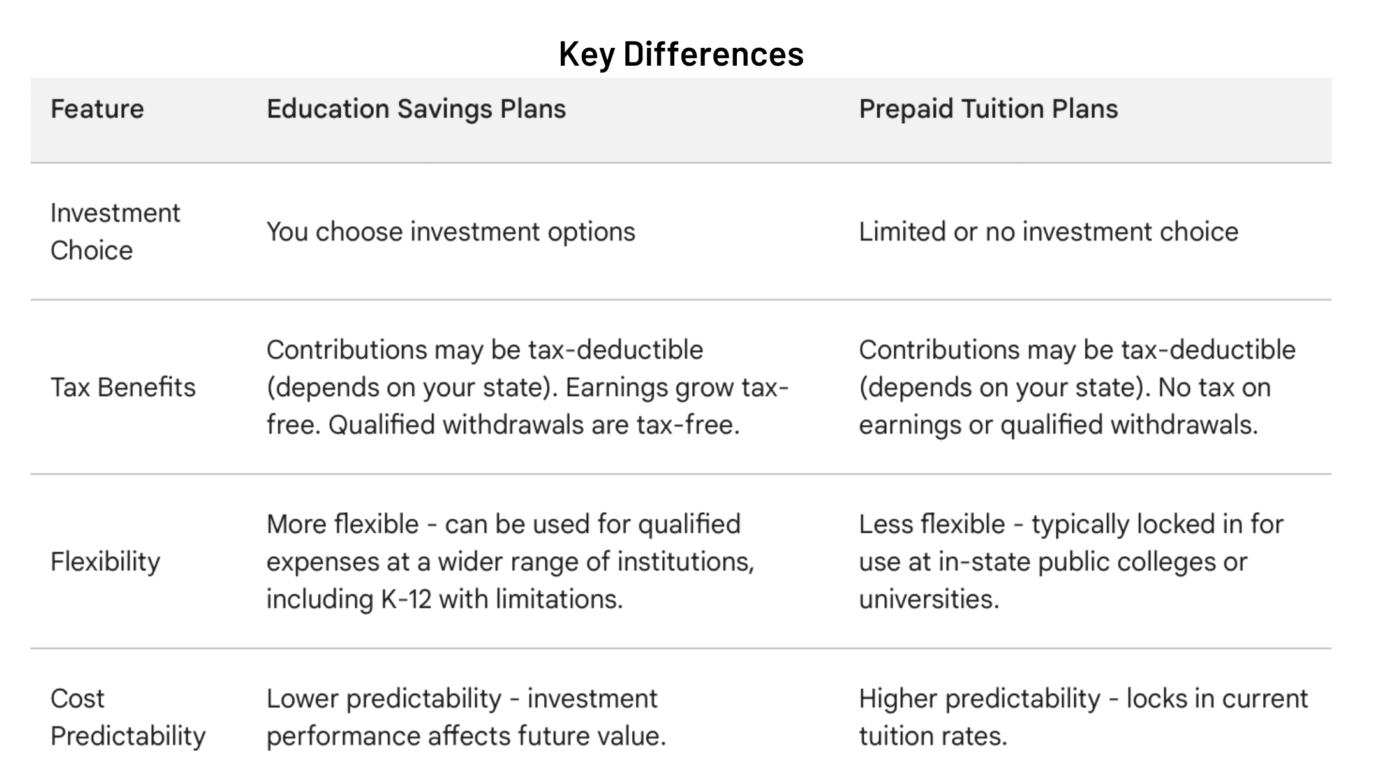The width and height of the screenshot is (1378, 775).
Task: Click 'including K-12 with limitations' text
Action: pyautogui.click(x=444, y=600)
